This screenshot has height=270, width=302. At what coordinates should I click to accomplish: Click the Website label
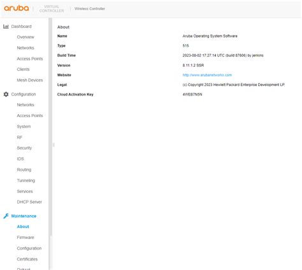pyautogui.click(x=64, y=75)
